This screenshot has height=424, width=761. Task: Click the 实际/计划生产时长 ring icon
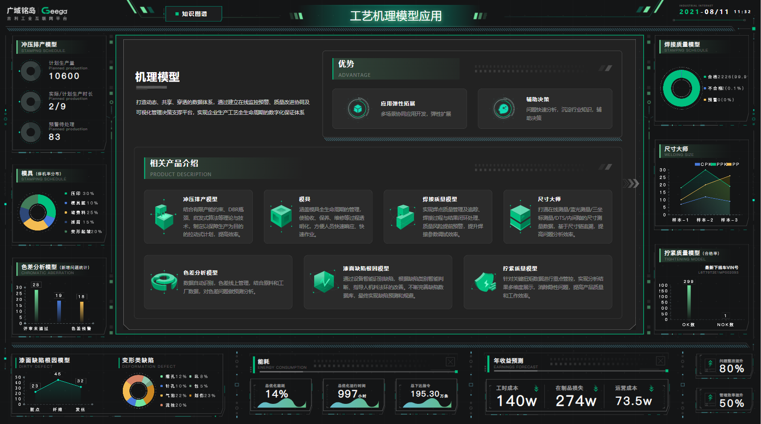coord(30,102)
